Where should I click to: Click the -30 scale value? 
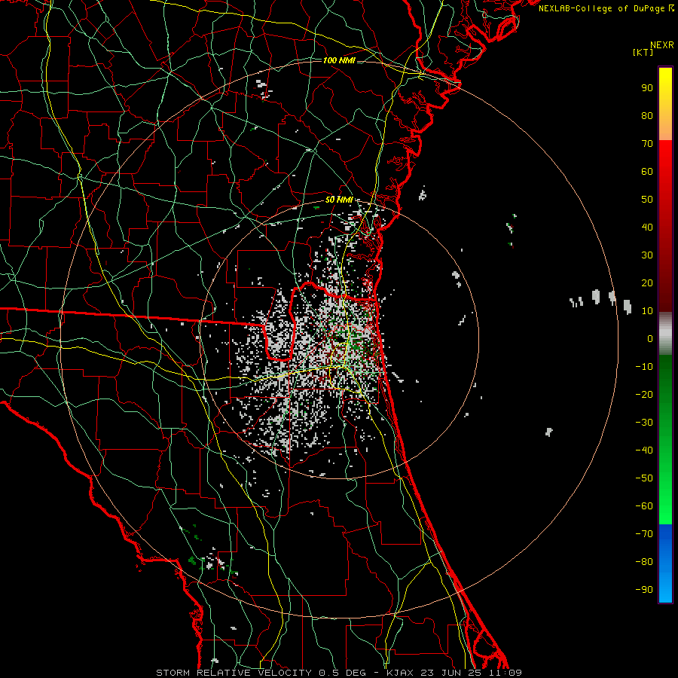point(644,423)
